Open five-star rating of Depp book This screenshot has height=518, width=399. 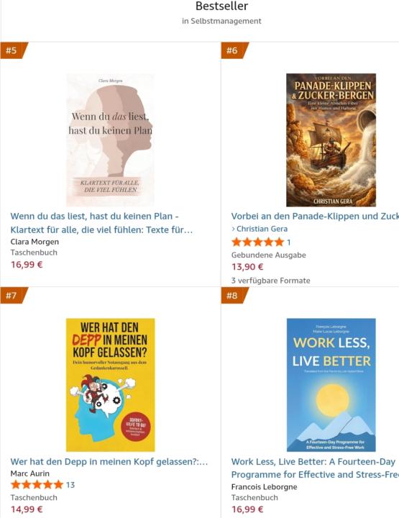[x=37, y=485]
